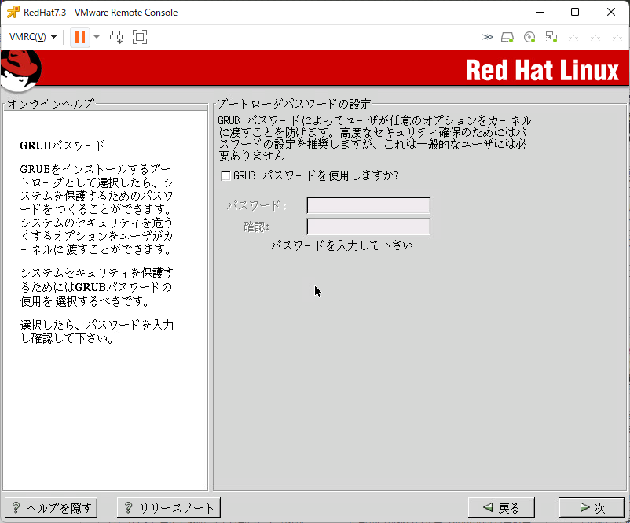Go back with the 戻る button

coord(501,508)
